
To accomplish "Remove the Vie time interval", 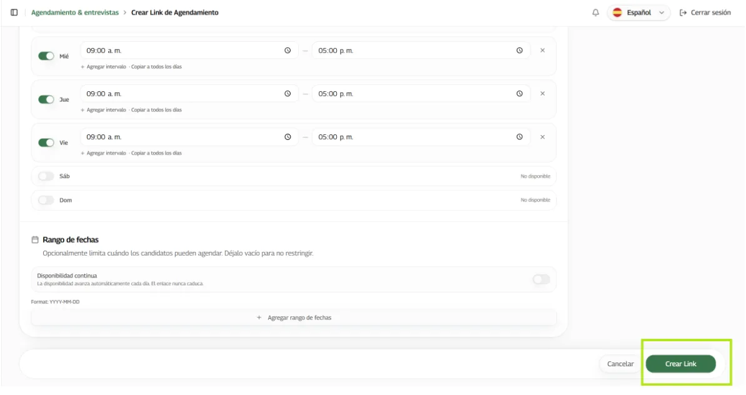I will 542,137.
